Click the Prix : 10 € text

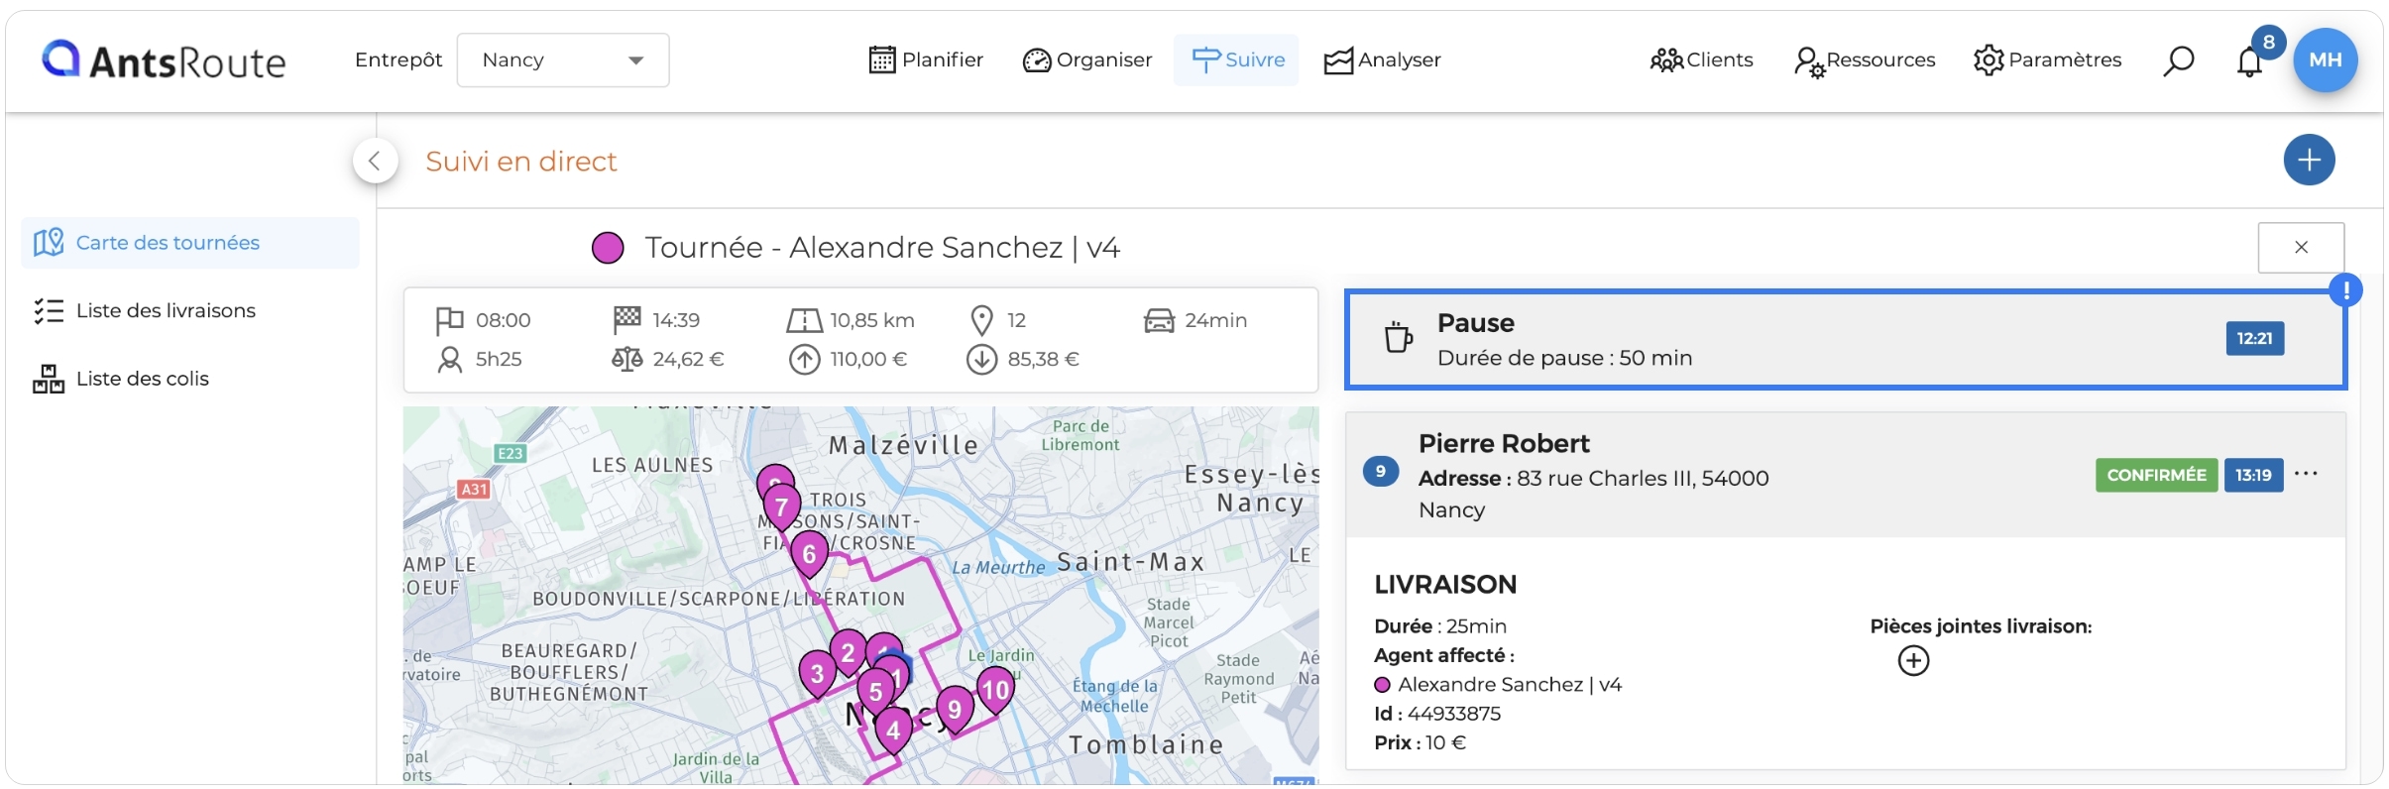(1420, 742)
